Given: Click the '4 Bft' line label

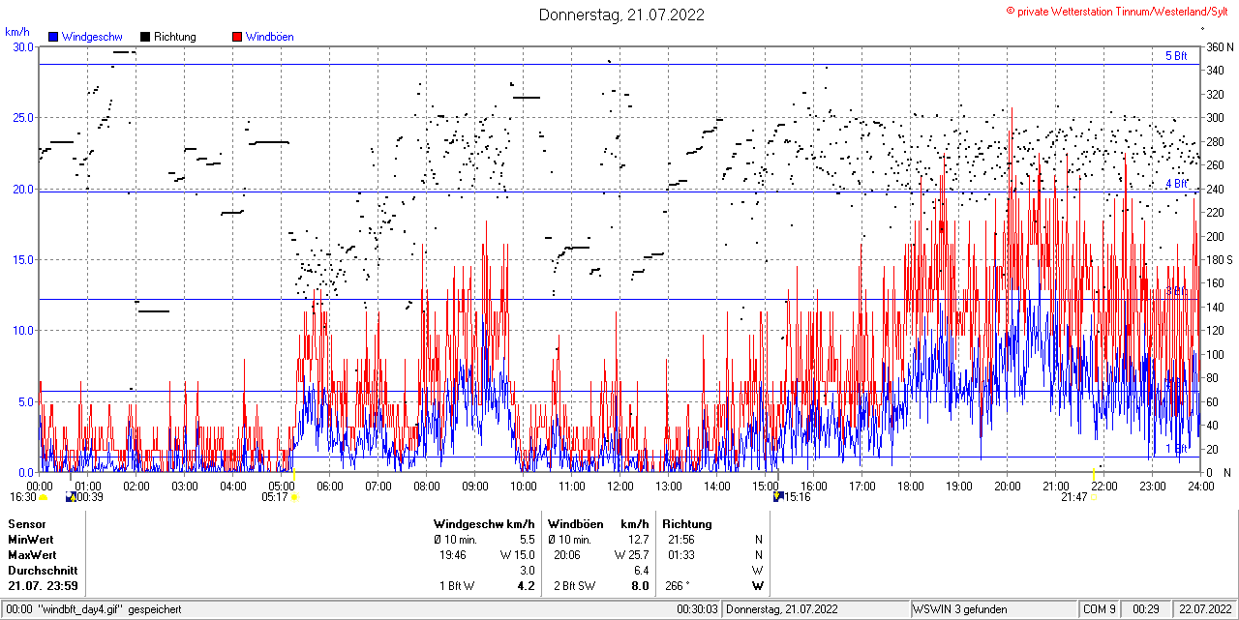Looking at the screenshot, I should [x=1176, y=183].
